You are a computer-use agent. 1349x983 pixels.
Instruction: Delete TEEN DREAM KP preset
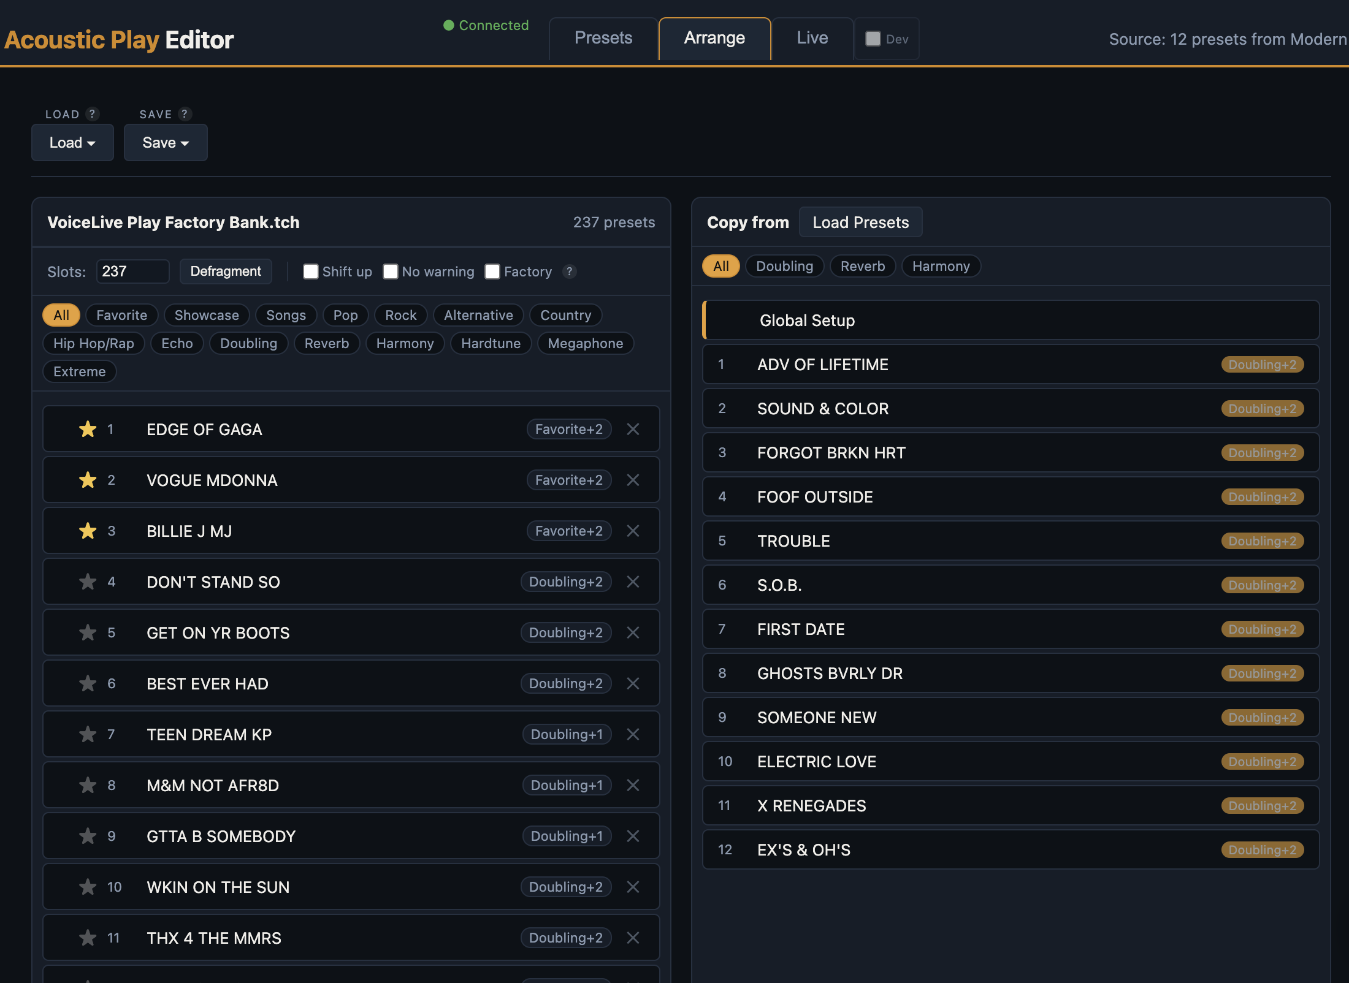click(633, 734)
